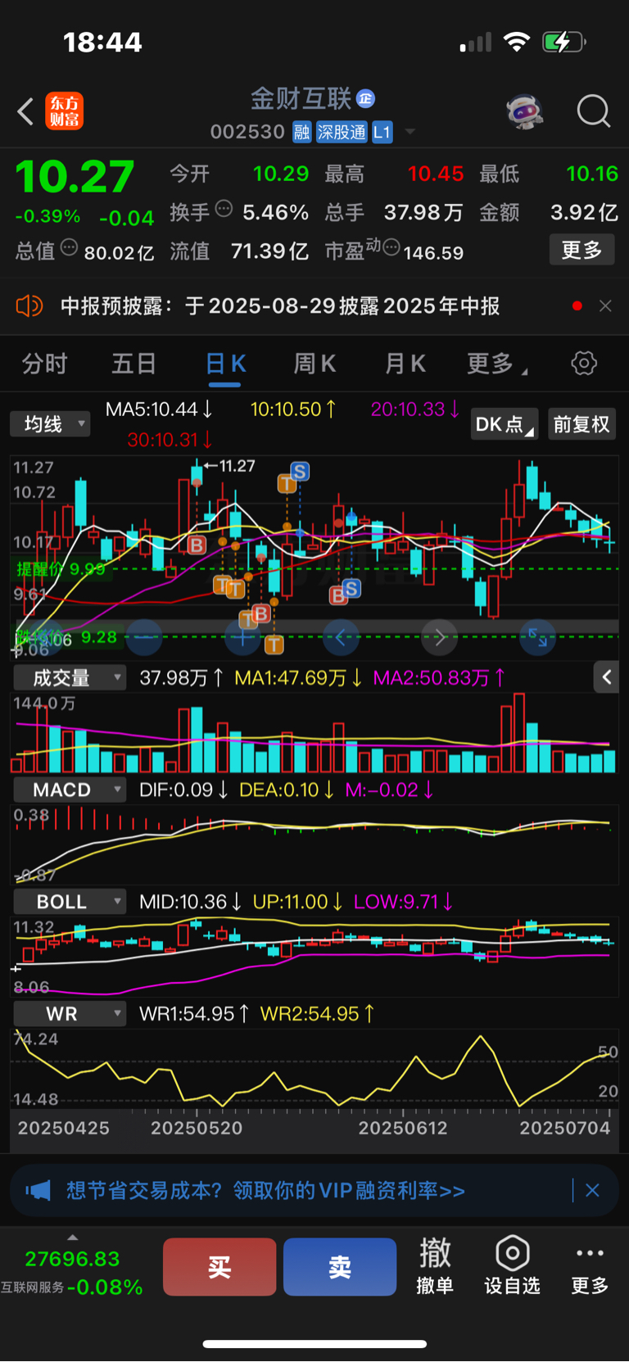The width and height of the screenshot is (629, 1362).
Task: Shift chart right with arrow button
Action: (439, 636)
